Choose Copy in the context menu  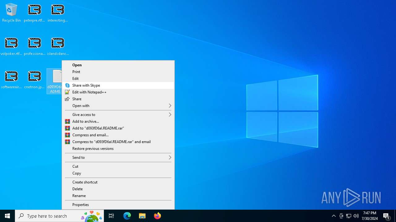118,173
